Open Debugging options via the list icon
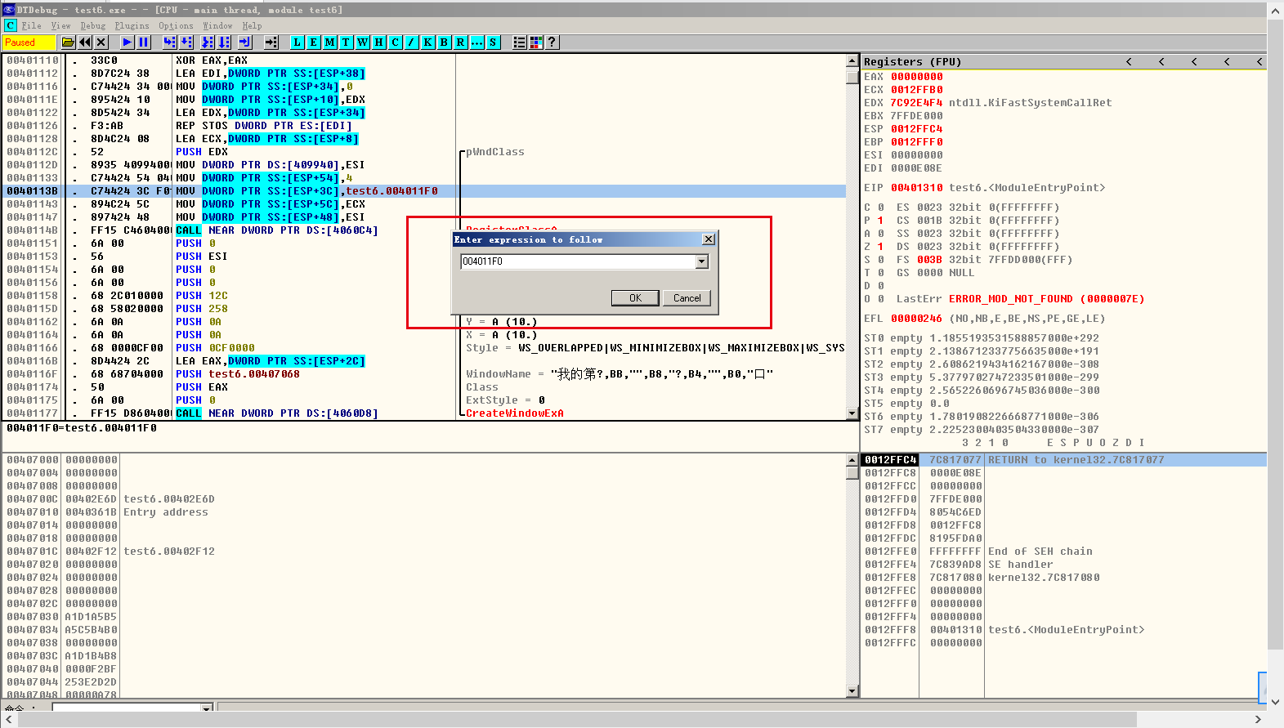 tap(520, 42)
